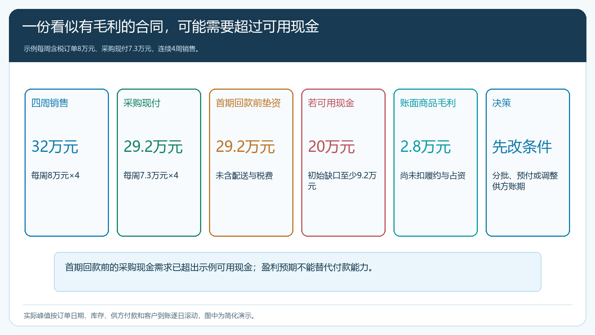Click the note 每周8万元×4

click(55, 175)
